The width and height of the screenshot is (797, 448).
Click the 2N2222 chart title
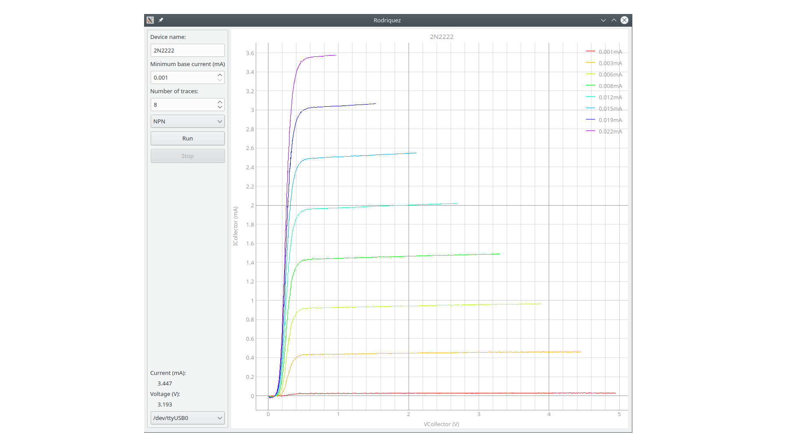pyautogui.click(x=441, y=37)
